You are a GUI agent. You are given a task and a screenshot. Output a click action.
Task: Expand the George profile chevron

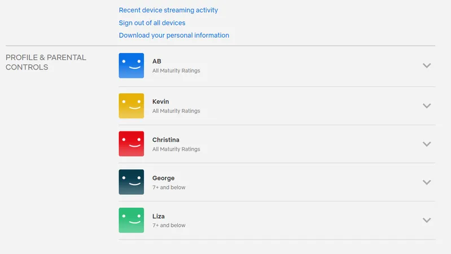point(427,182)
